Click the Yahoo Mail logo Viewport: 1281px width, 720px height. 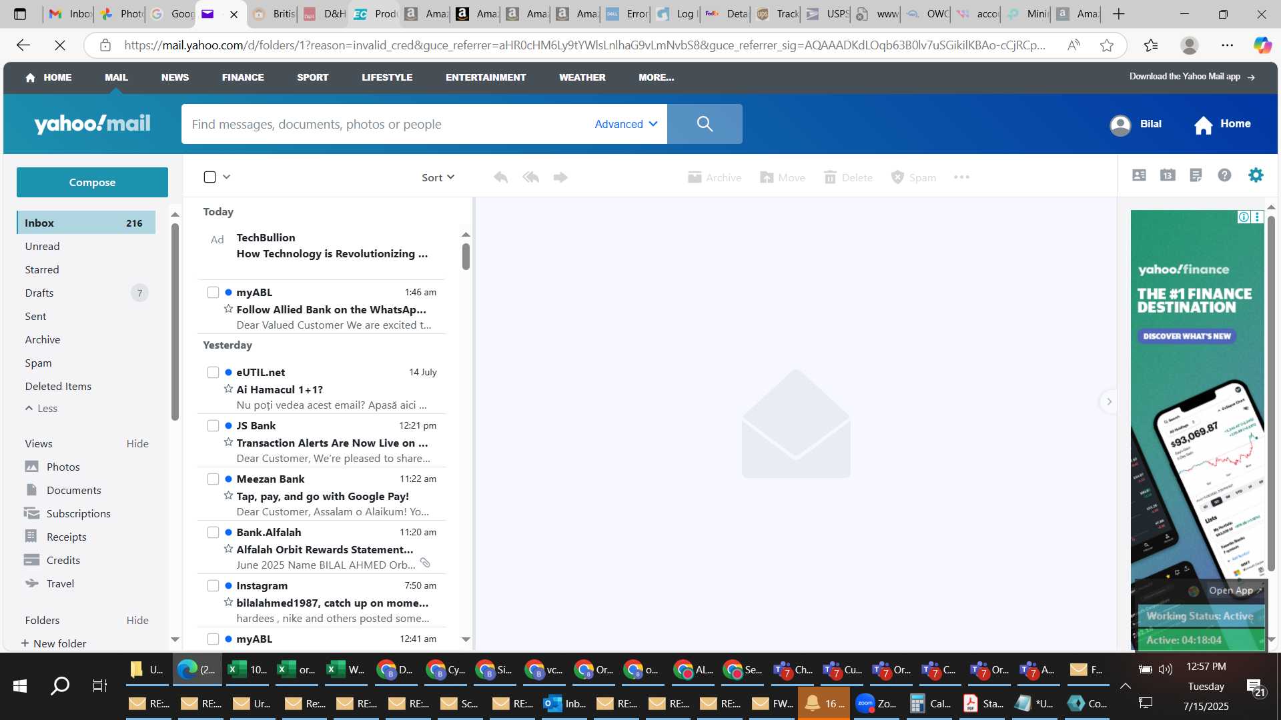coord(92,124)
